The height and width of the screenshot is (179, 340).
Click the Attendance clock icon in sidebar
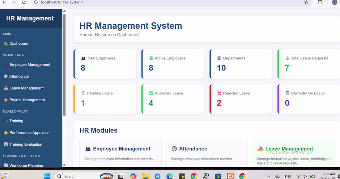pos(6,76)
